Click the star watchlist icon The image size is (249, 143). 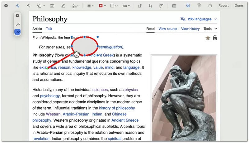point(208,38)
